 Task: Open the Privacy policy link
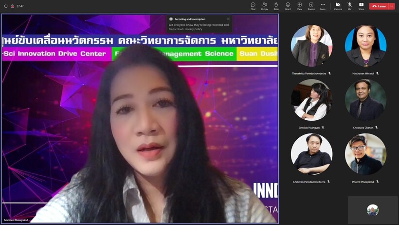click(193, 29)
